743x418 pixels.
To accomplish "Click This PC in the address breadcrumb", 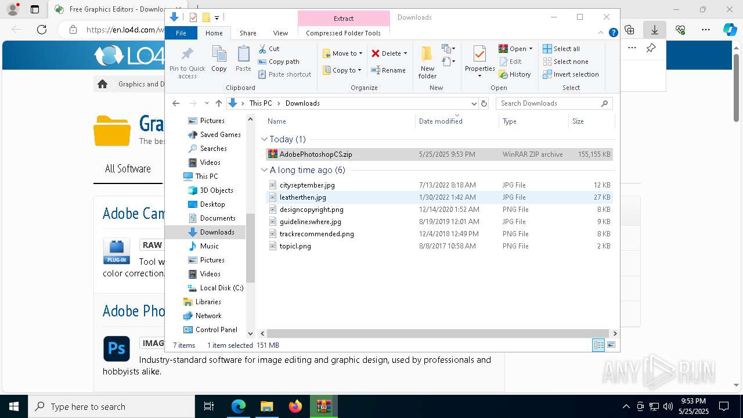I will (x=261, y=103).
